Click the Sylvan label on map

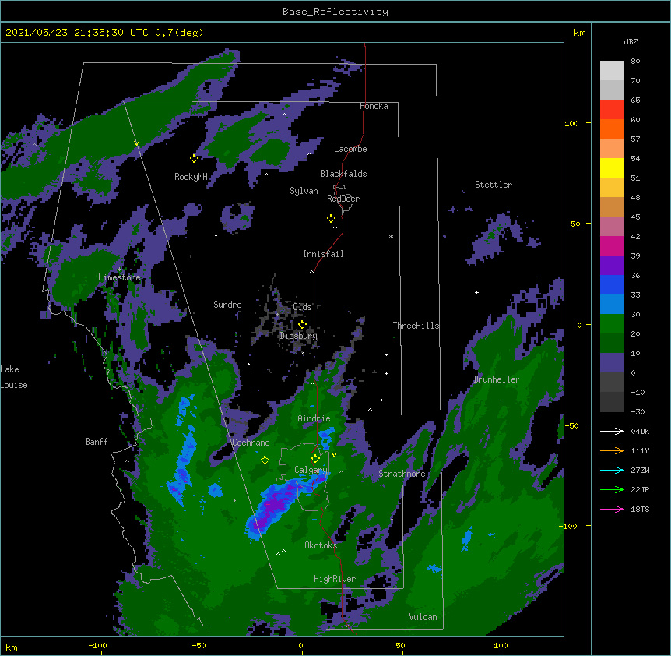click(x=304, y=191)
